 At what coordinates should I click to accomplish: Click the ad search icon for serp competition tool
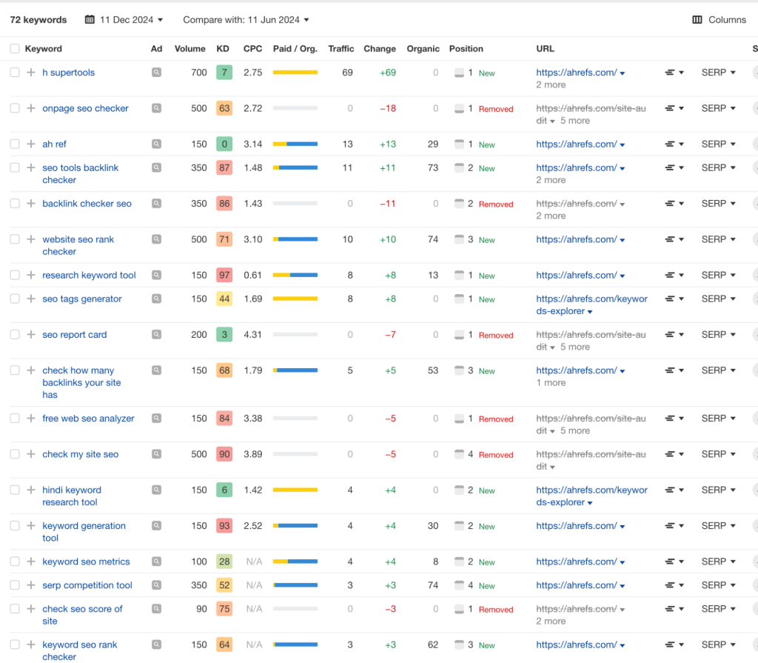[156, 585]
